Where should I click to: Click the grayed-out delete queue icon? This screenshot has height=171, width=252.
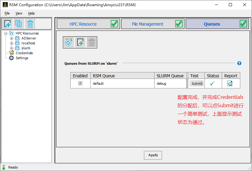click(x=91, y=43)
